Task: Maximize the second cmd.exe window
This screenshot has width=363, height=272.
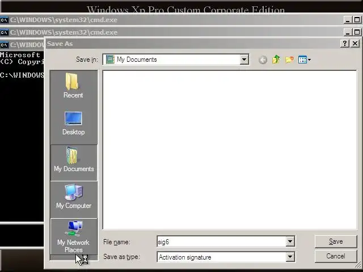Action: [357, 32]
